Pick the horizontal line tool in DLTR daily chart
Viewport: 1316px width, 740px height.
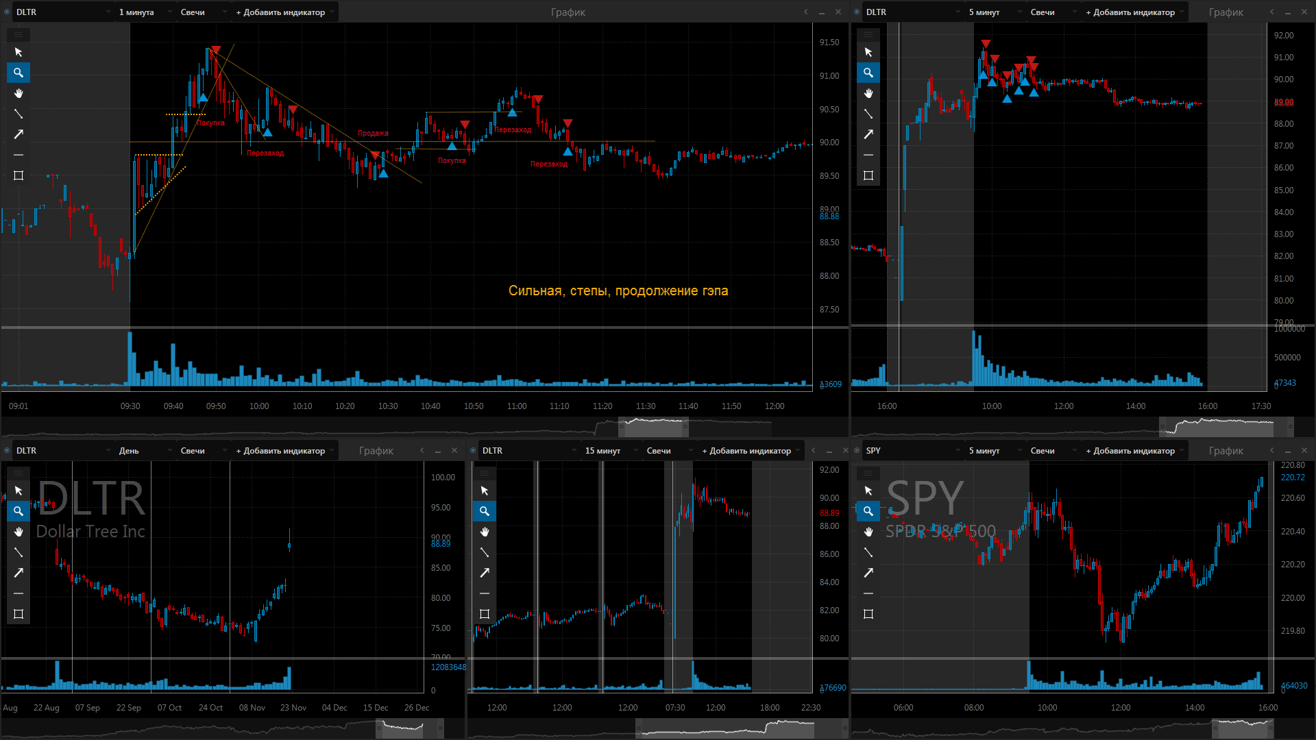coord(19,593)
